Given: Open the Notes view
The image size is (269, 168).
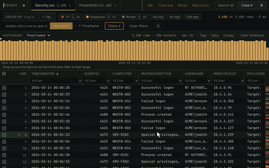Looking at the screenshot, I should tap(183, 5).
